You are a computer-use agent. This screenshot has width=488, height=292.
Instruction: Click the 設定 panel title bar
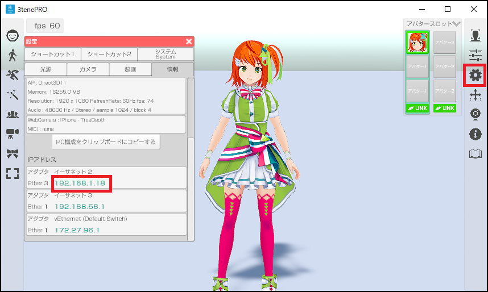pos(109,41)
